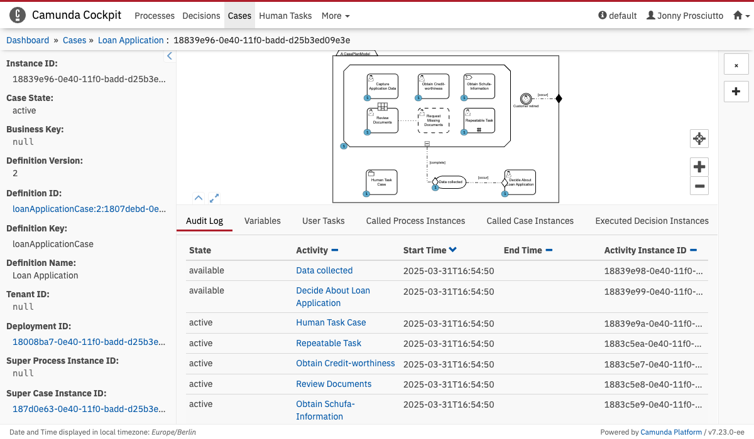
Task: Collapse the diagram section with the up chevron
Action: (x=199, y=198)
